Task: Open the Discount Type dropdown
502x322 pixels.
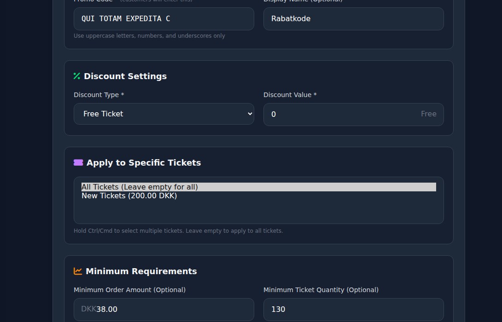Action: [x=164, y=114]
